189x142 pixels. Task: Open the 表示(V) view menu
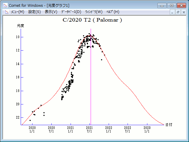(x=51, y=12)
